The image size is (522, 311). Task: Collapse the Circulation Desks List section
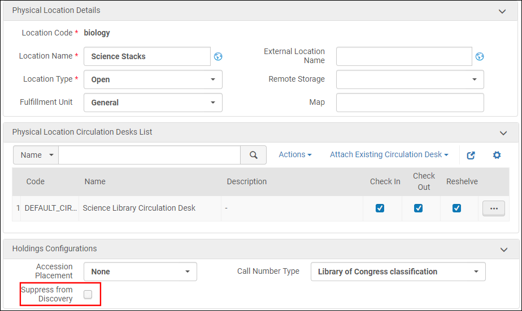click(503, 132)
